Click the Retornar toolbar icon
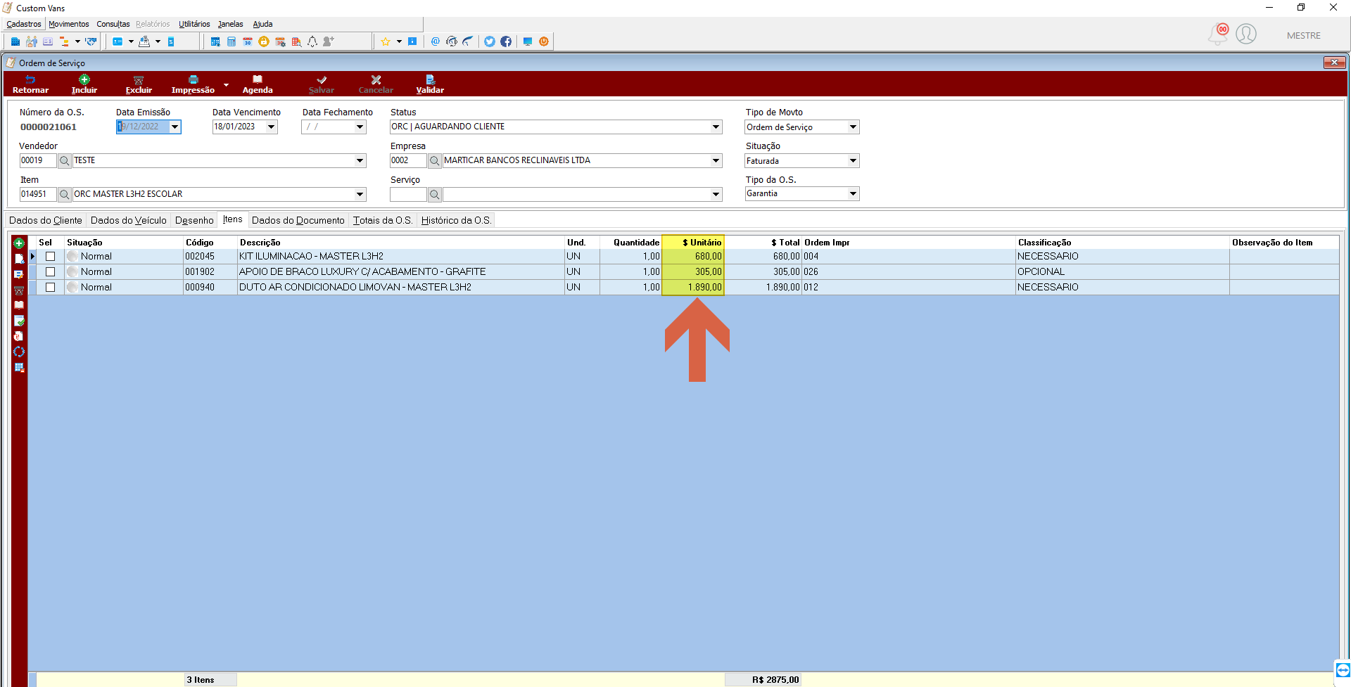The image size is (1351, 687). tap(30, 79)
